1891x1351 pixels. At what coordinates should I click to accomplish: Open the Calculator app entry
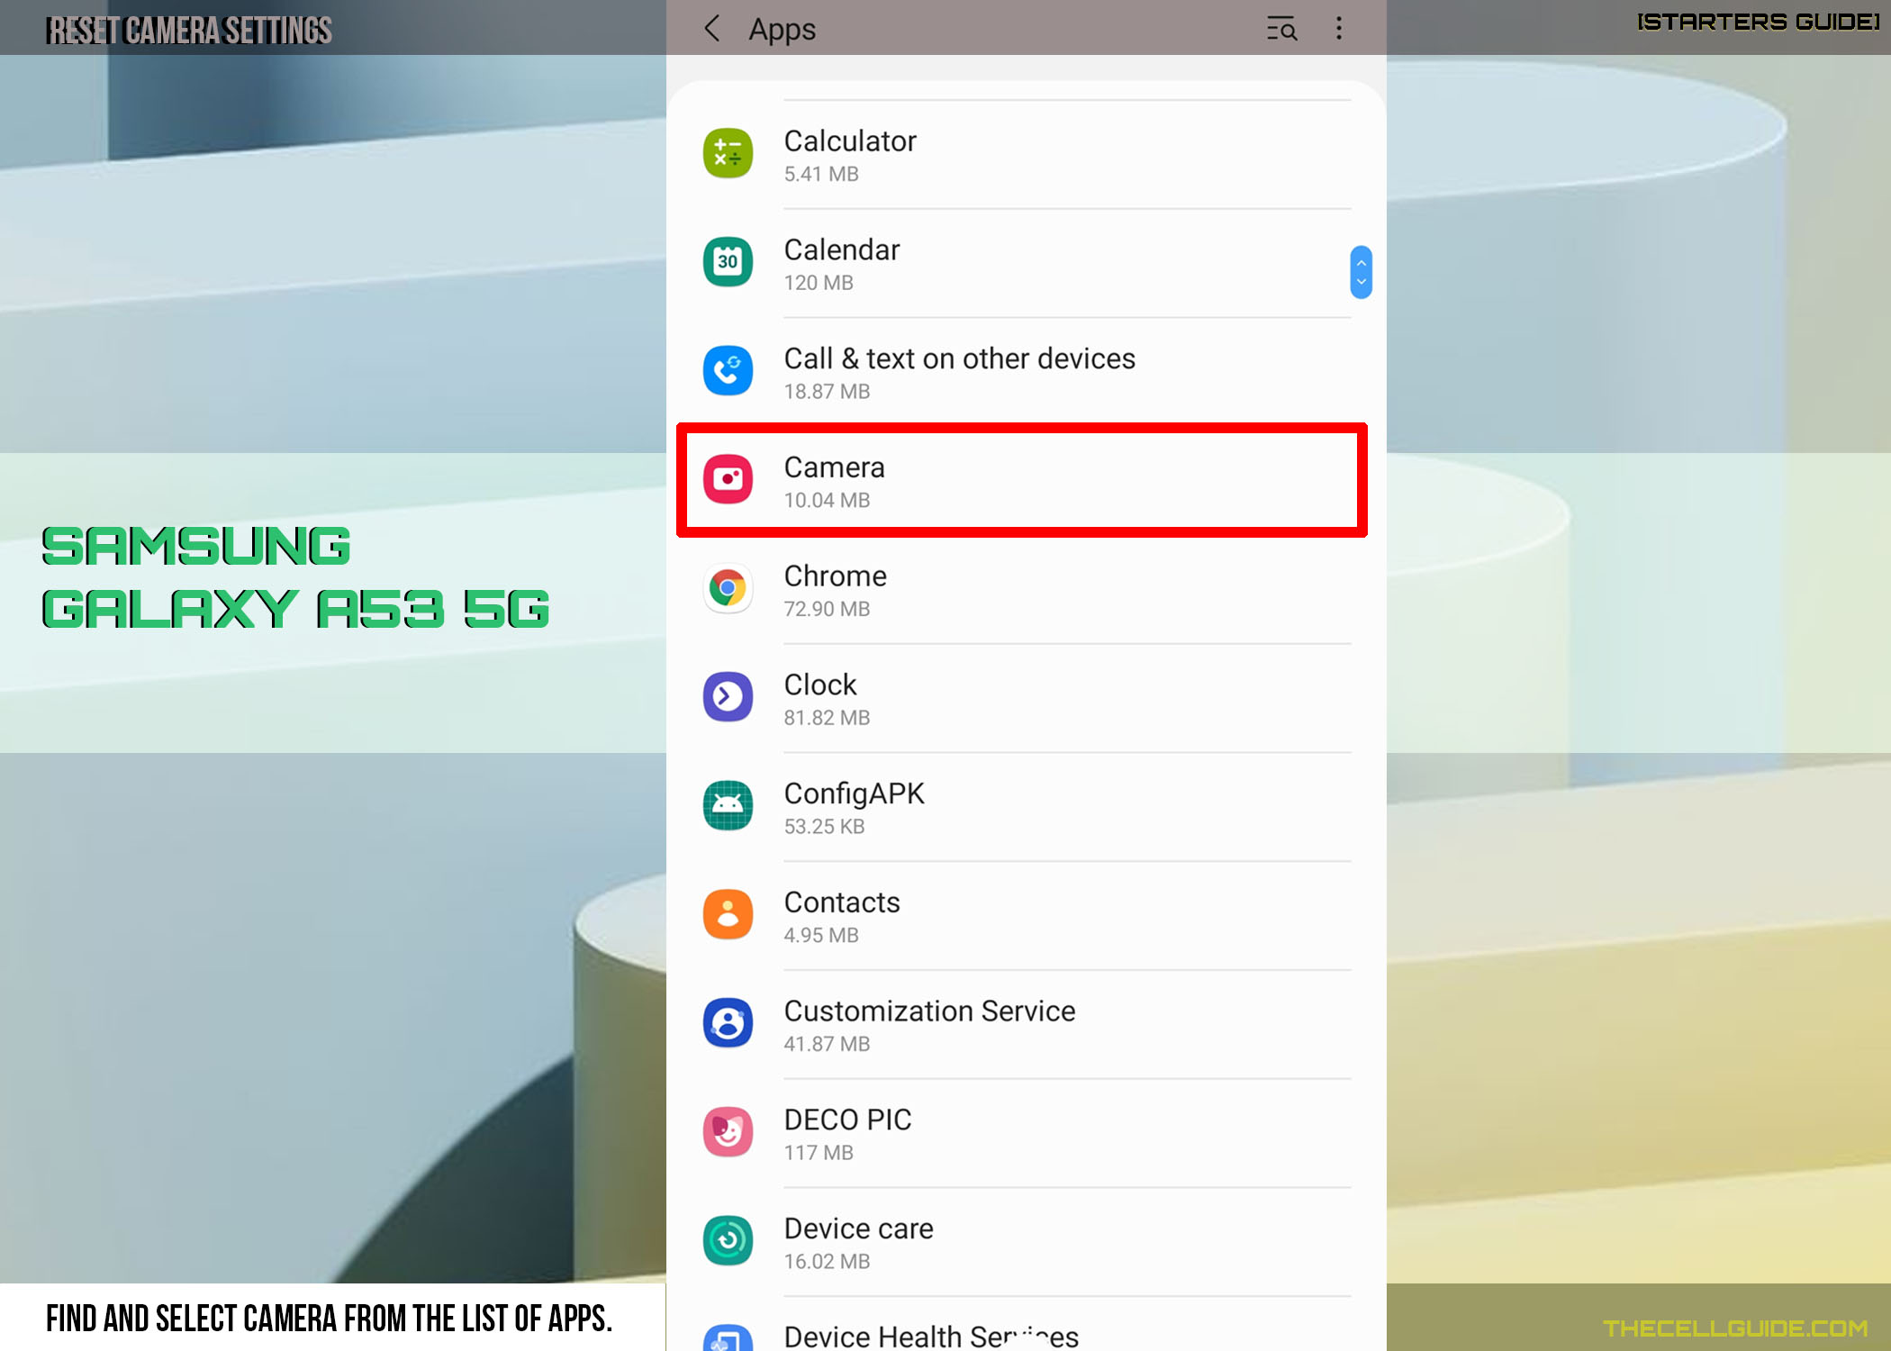point(1027,155)
